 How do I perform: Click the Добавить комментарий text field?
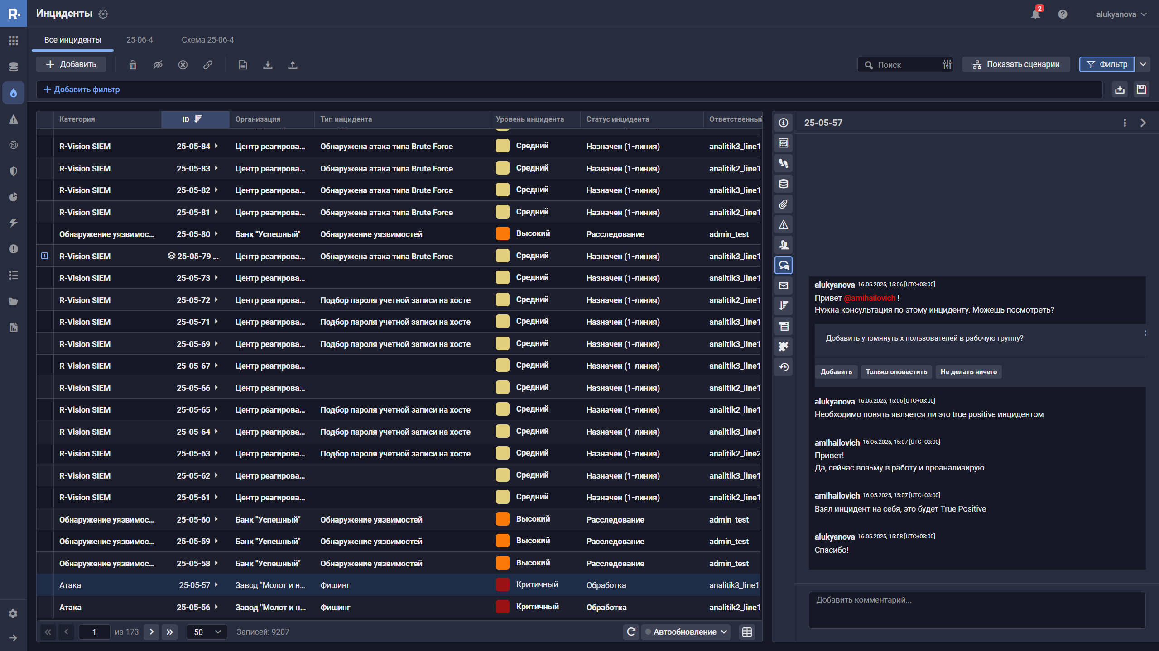click(x=976, y=609)
